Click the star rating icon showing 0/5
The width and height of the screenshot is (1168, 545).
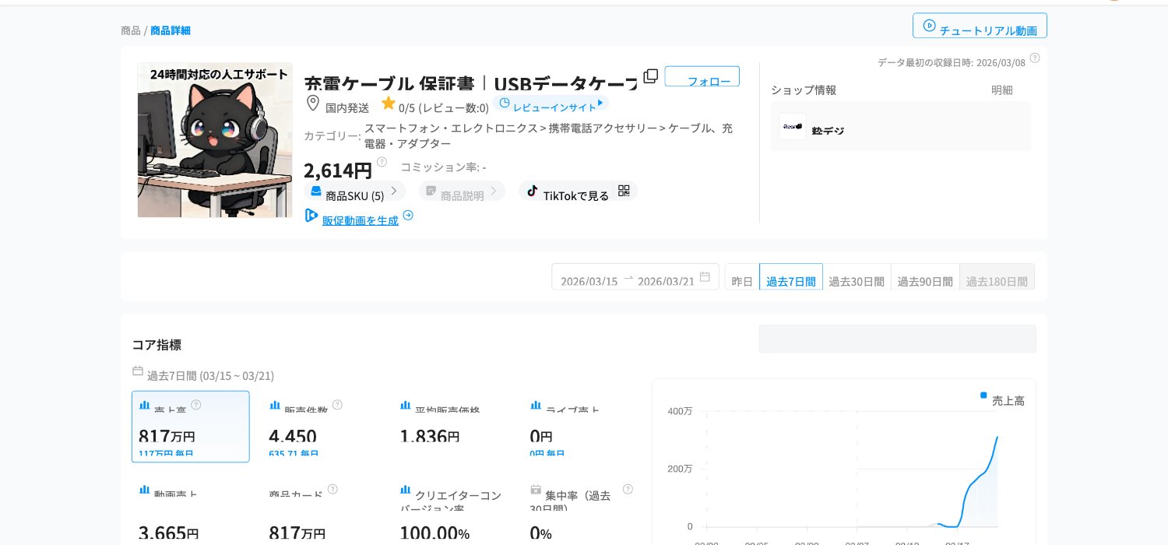[x=388, y=103]
